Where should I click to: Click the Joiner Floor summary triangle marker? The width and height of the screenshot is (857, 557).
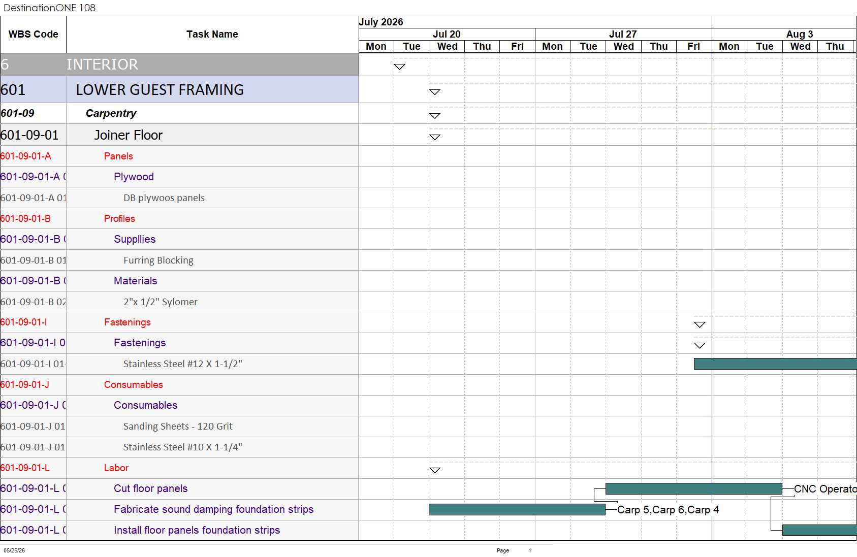434,137
